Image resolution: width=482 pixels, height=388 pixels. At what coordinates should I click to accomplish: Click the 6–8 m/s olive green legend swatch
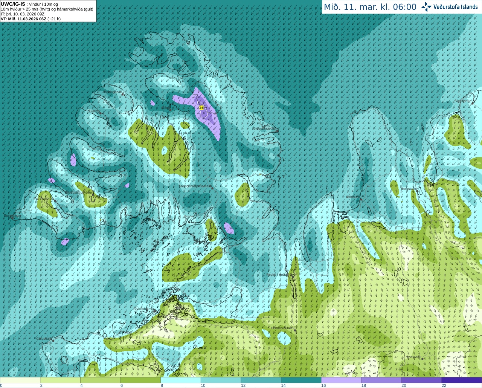point(140,380)
